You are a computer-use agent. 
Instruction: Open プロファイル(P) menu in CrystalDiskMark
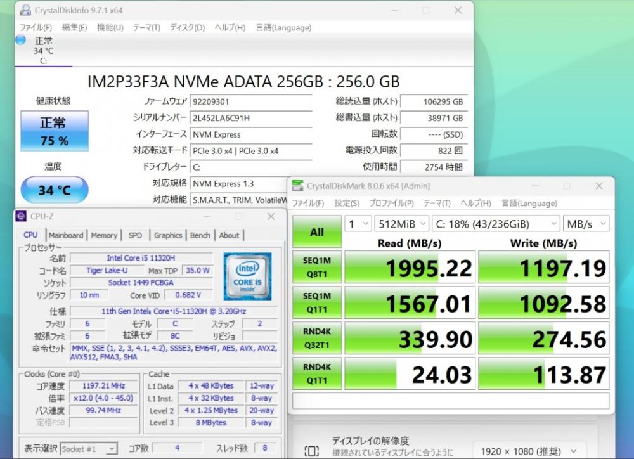point(391,203)
